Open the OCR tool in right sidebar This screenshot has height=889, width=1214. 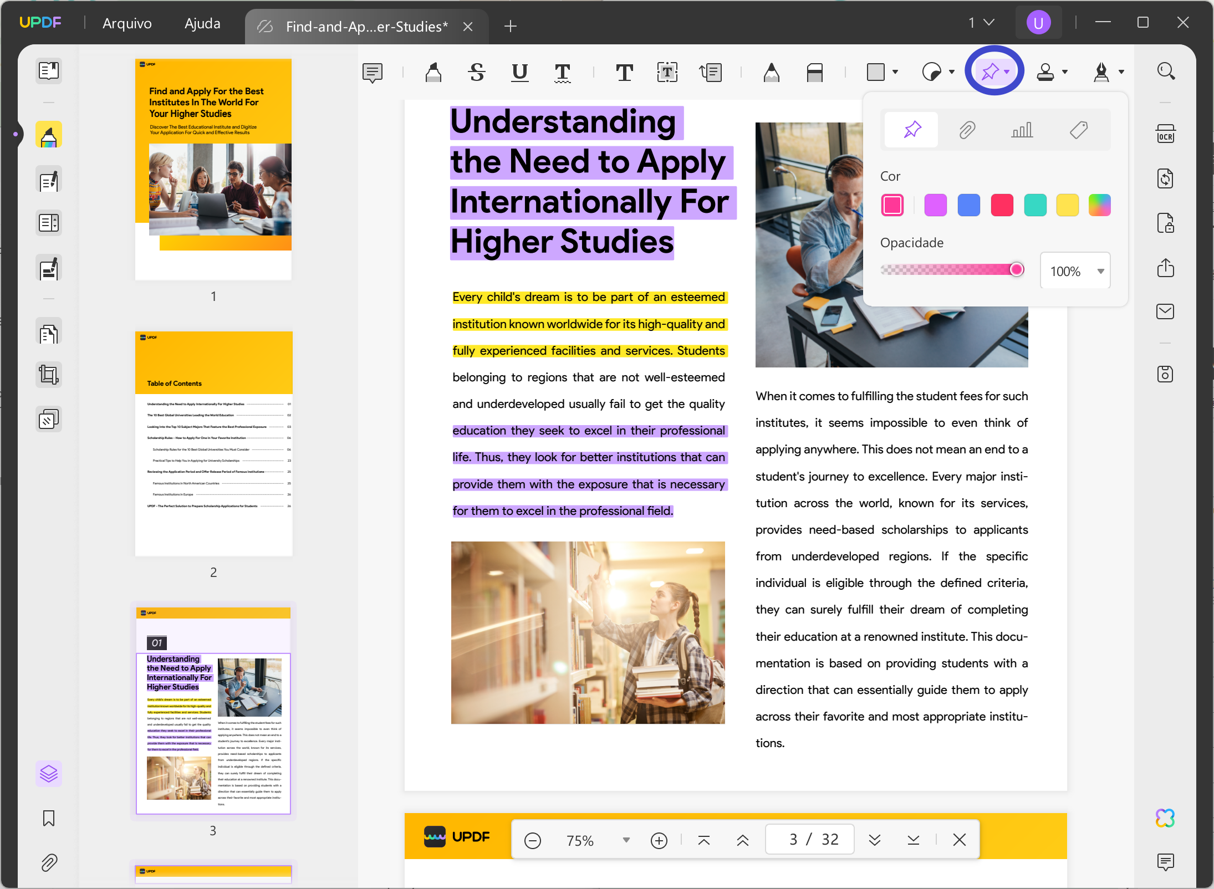click(x=1165, y=135)
